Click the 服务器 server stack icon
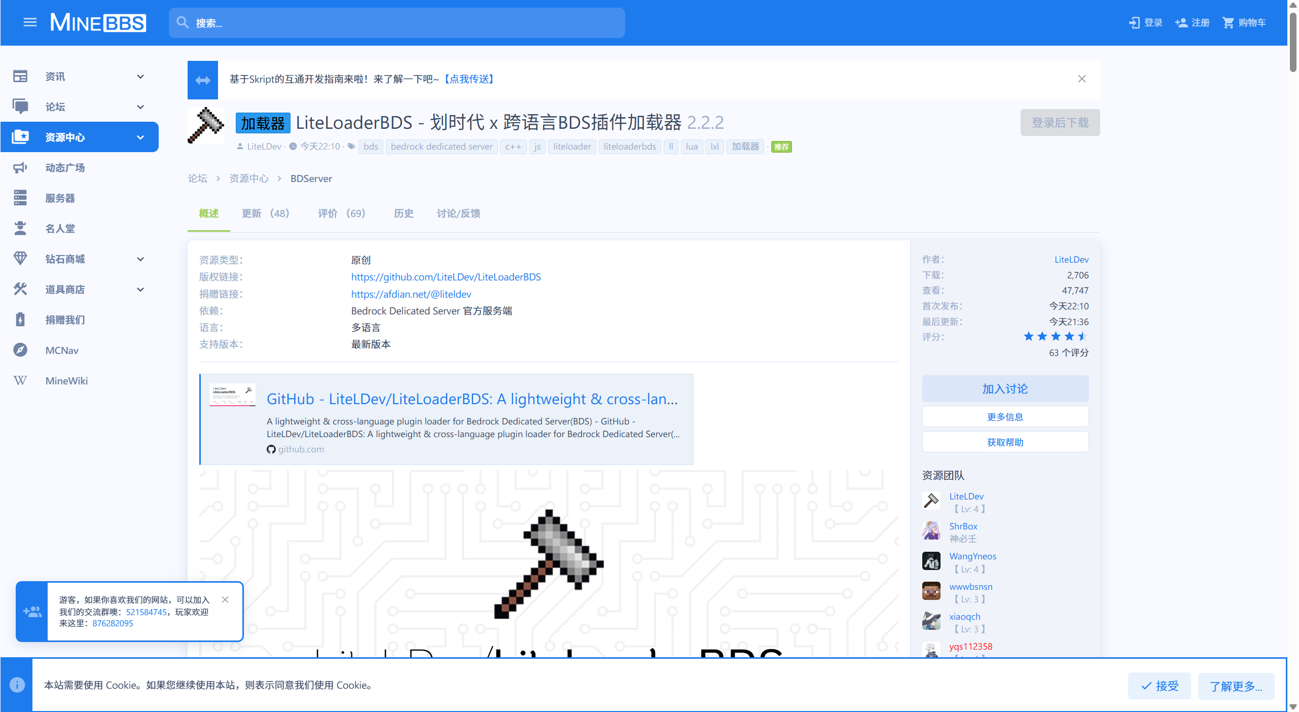1299x712 pixels. coord(20,198)
